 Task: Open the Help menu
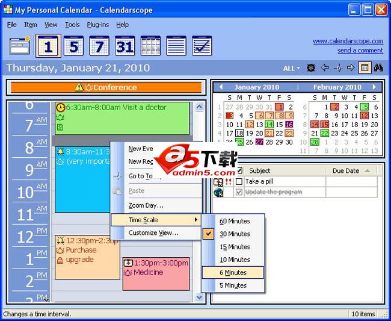(123, 25)
